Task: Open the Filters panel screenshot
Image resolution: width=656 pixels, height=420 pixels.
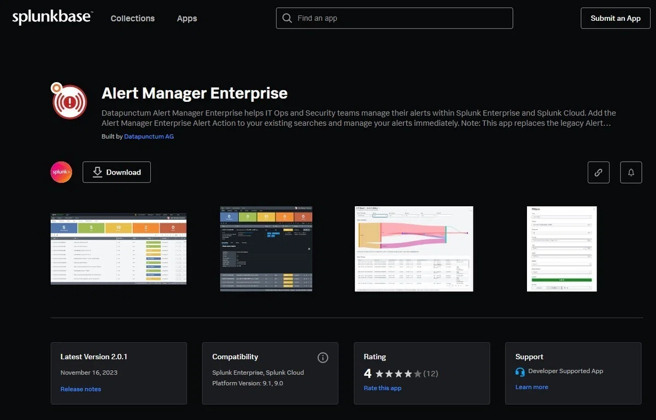Action: click(x=561, y=249)
